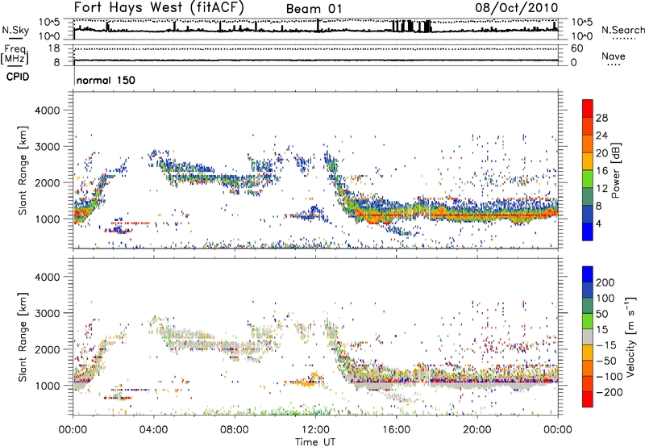Click the positive '100' velocity colorbar label
The width and height of the screenshot is (645, 447).
point(605,298)
